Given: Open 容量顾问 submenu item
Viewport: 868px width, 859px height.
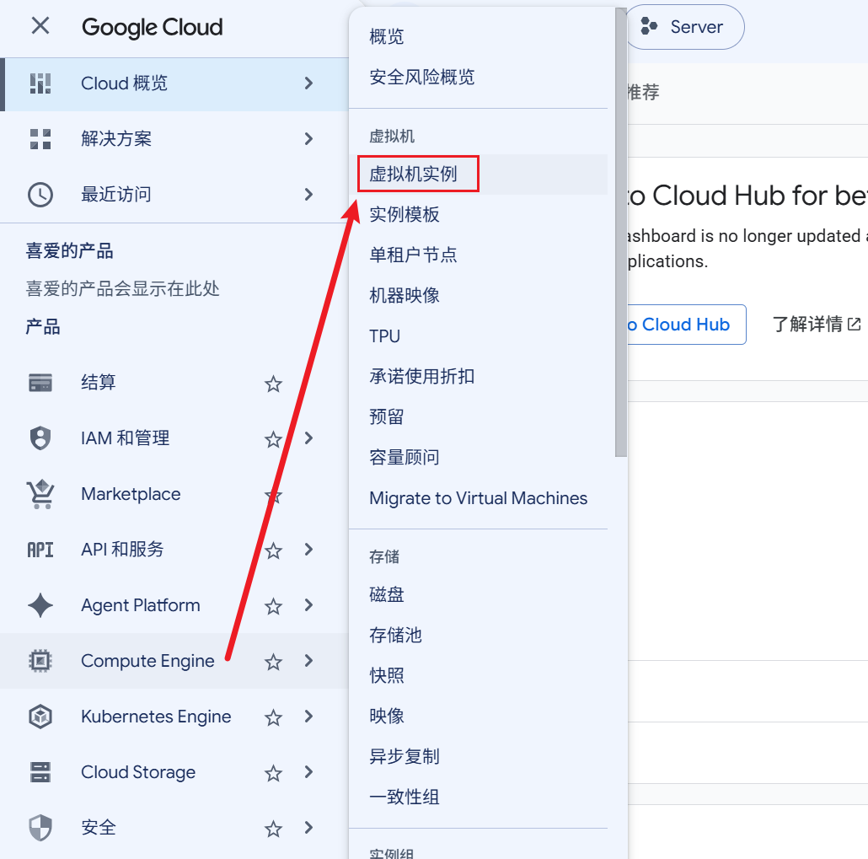Looking at the screenshot, I should (479, 458).
